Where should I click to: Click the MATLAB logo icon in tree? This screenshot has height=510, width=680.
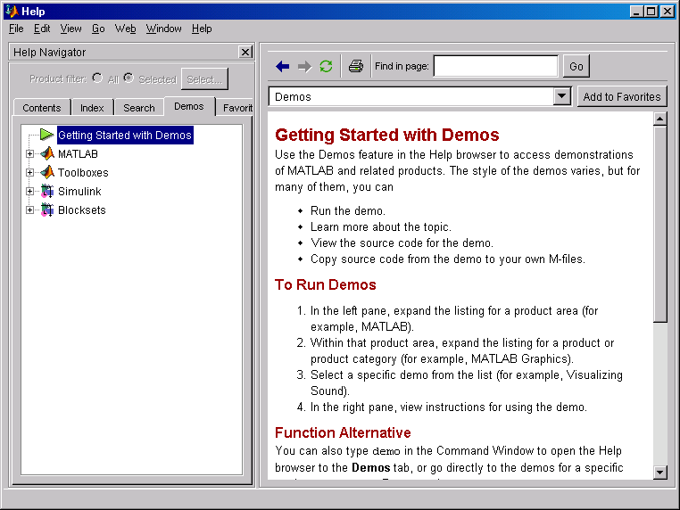(x=47, y=153)
